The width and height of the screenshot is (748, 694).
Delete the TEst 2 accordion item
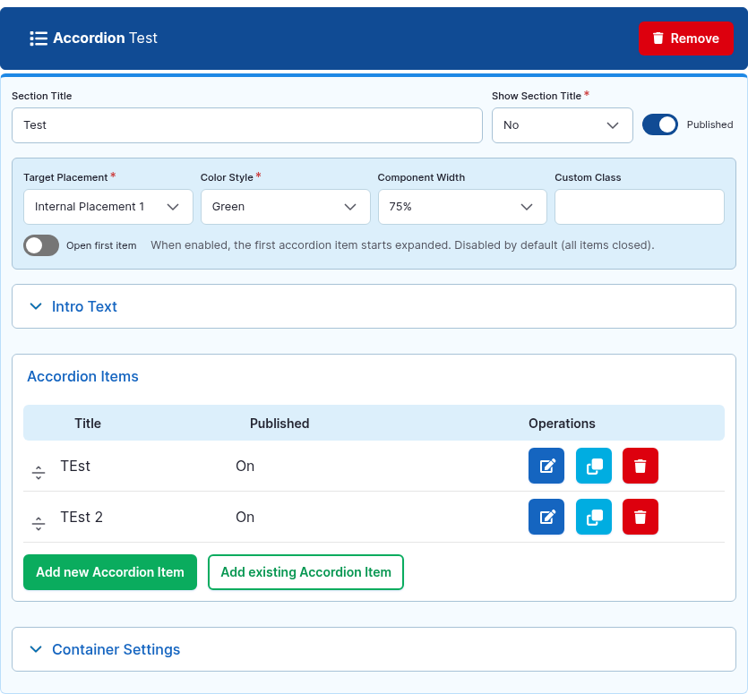point(641,517)
